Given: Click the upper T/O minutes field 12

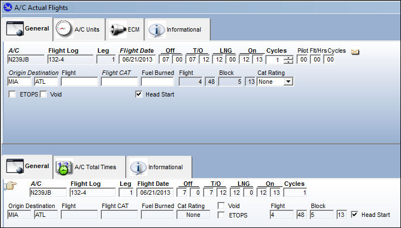Looking at the screenshot, I should [205, 59].
